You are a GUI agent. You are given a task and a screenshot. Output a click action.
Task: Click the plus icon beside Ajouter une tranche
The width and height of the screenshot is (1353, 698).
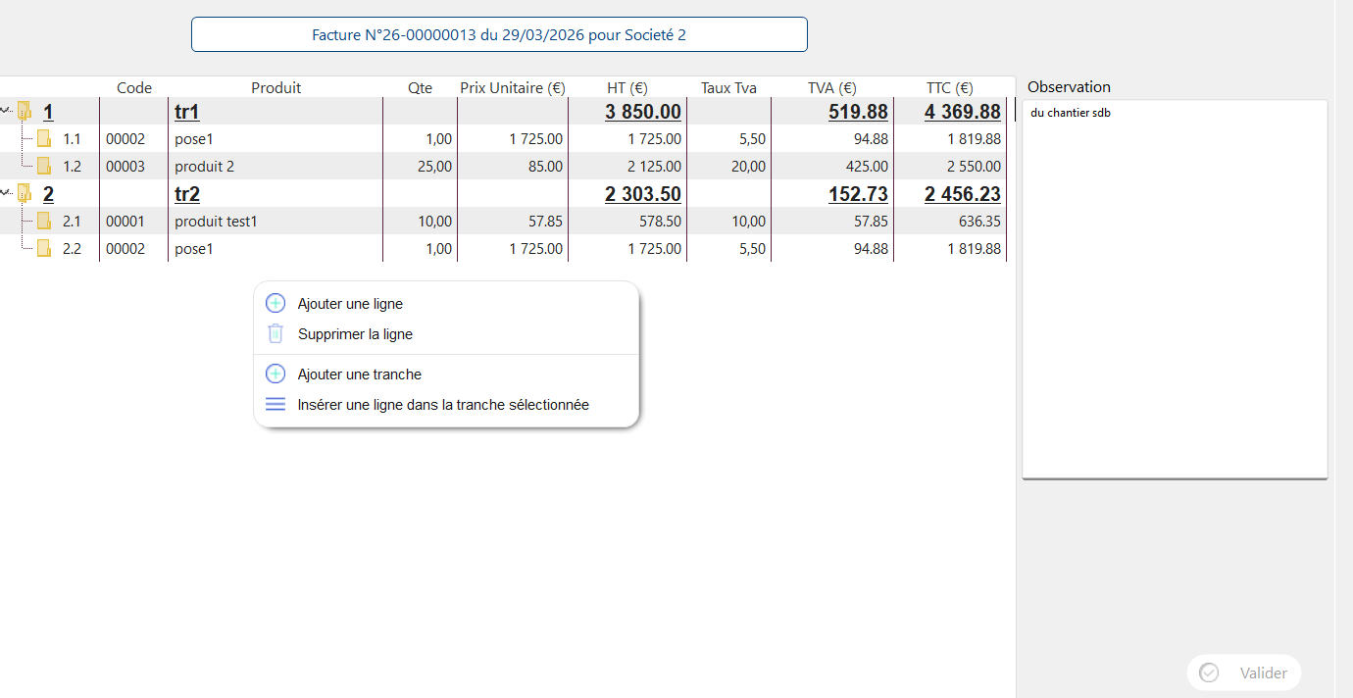click(276, 374)
